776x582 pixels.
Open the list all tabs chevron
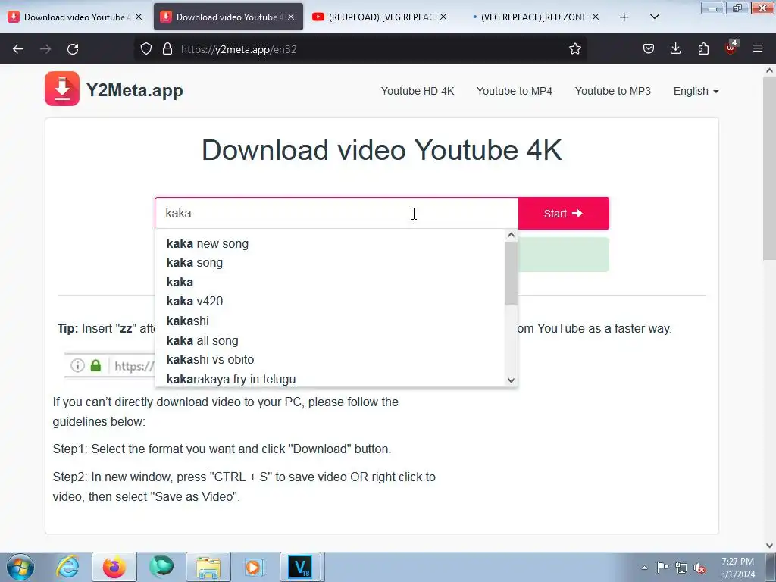654,17
